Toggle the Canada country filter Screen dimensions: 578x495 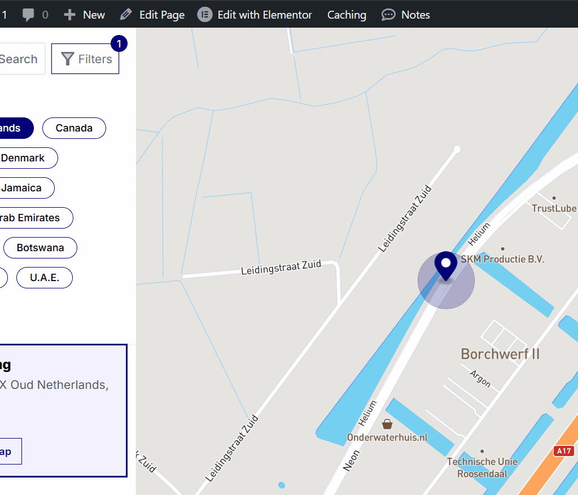click(x=74, y=128)
